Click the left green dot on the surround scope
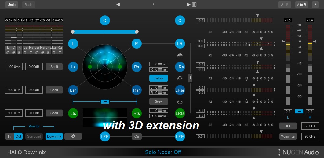The width and height of the screenshot is (324, 158). click(x=90, y=67)
